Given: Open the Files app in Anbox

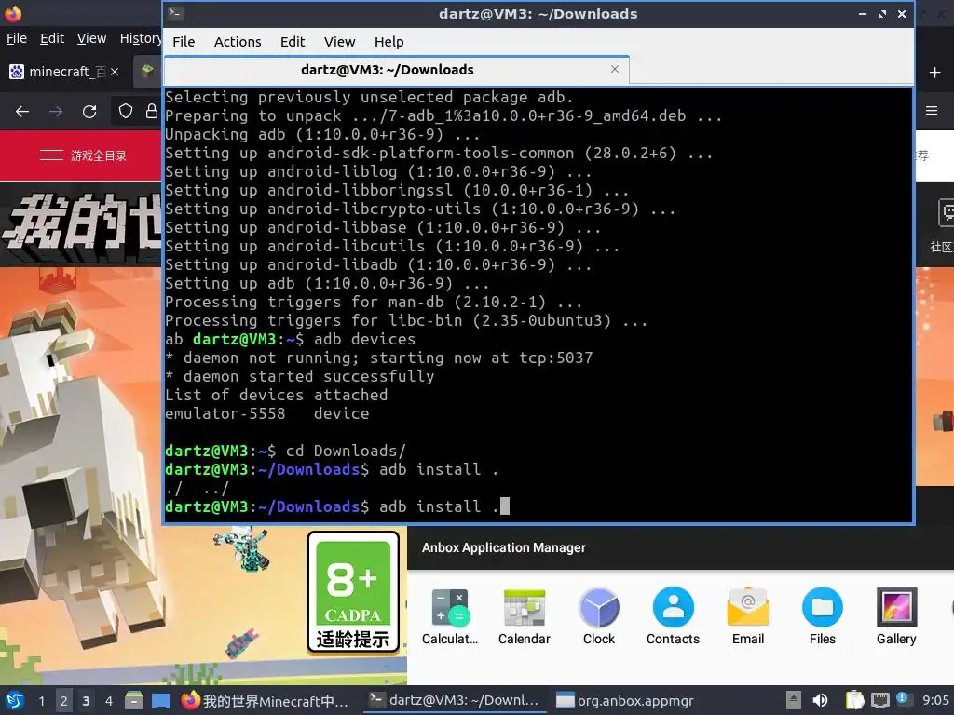Looking at the screenshot, I should [822, 616].
